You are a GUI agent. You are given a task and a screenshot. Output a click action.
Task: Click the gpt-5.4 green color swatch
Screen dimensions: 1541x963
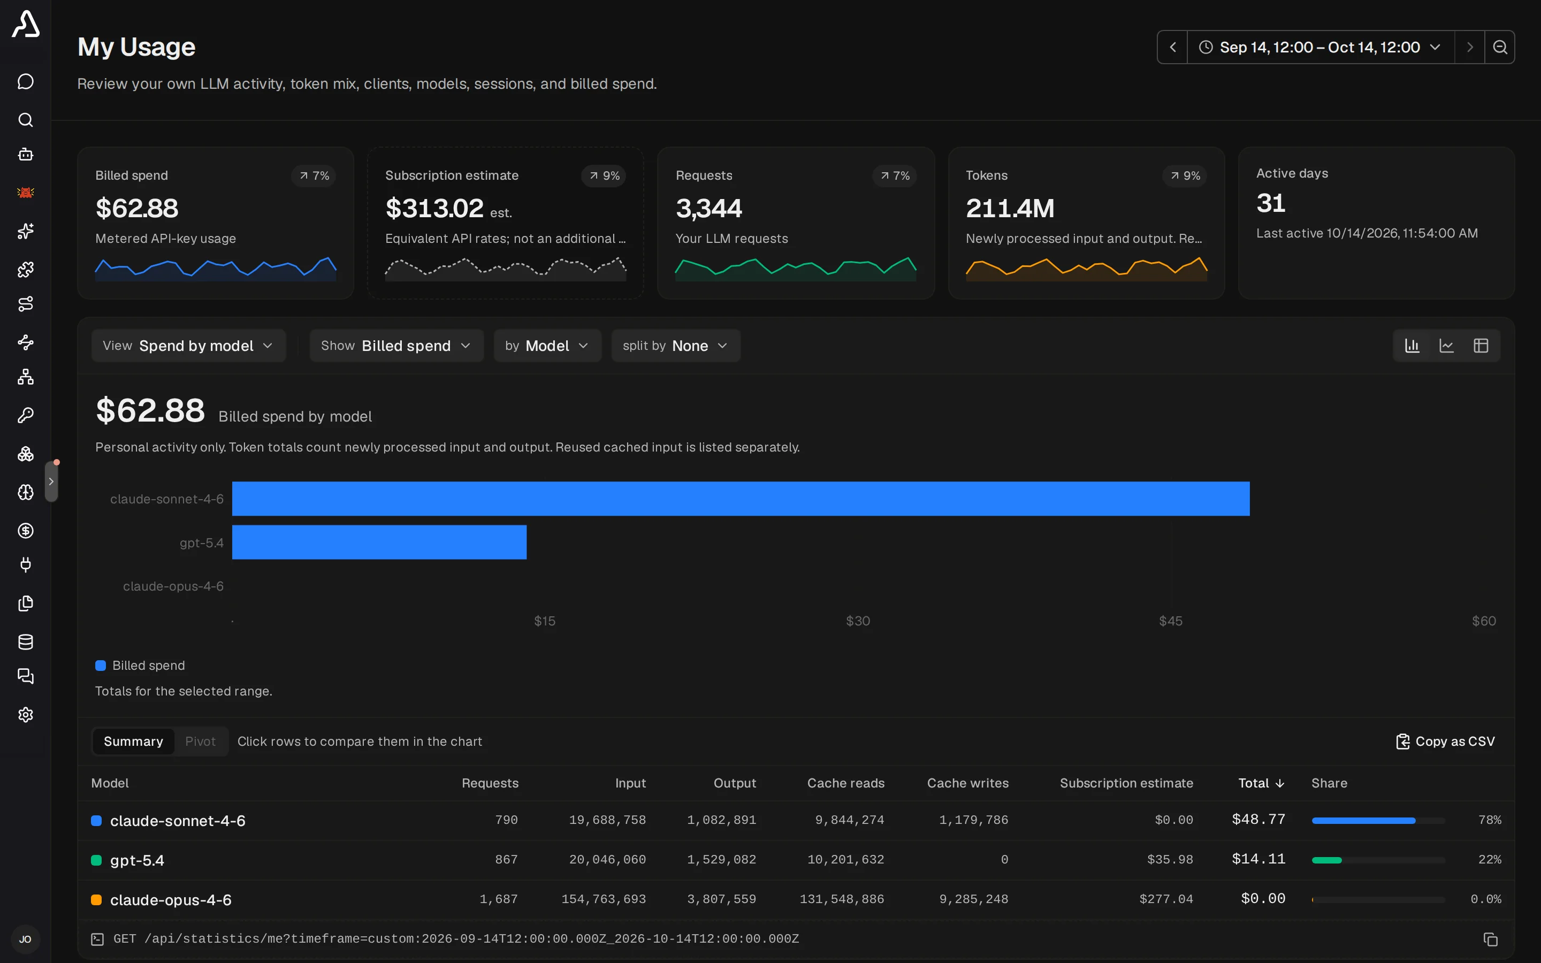(x=97, y=860)
